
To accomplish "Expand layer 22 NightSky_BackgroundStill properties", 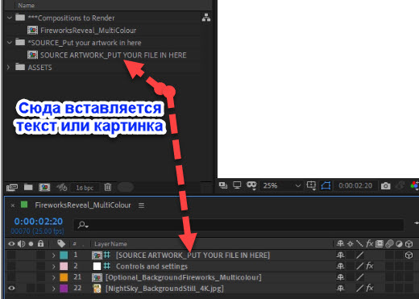I will (x=53, y=289).
